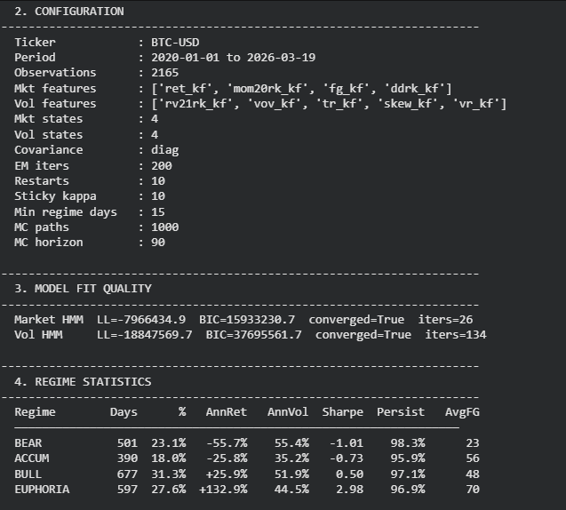Click the Sticky kappa value
The image size is (566, 510).
(x=158, y=196)
